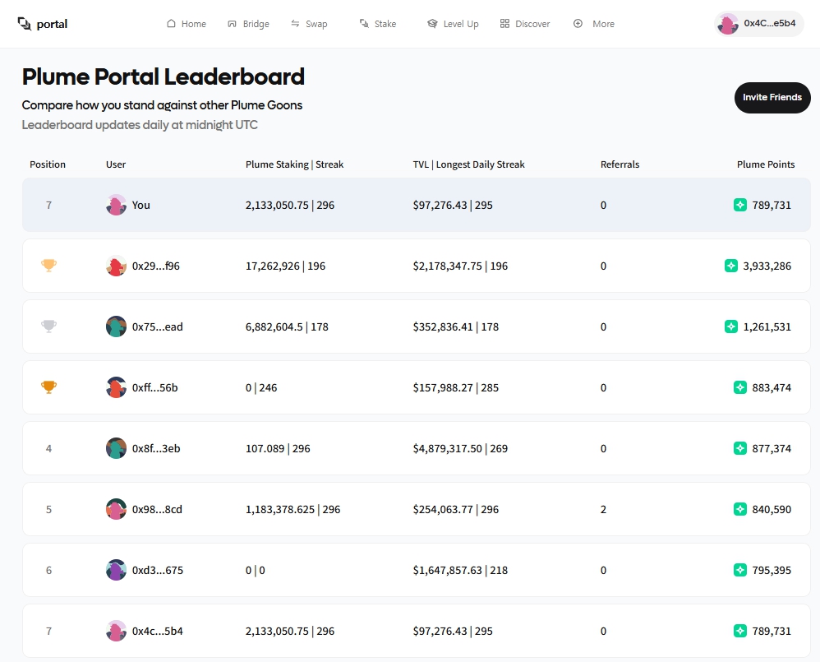
Task: Click TVL value $157,988.27 | 285
Action: (x=455, y=388)
